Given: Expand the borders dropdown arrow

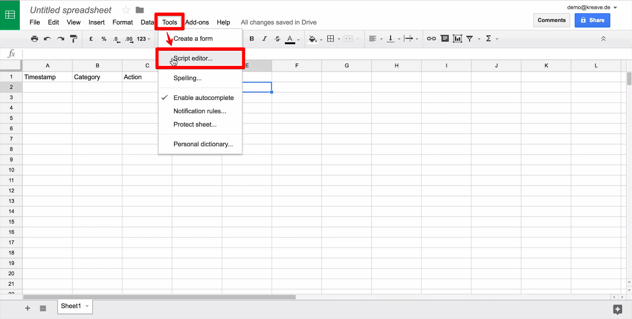Looking at the screenshot, I should click(339, 39).
